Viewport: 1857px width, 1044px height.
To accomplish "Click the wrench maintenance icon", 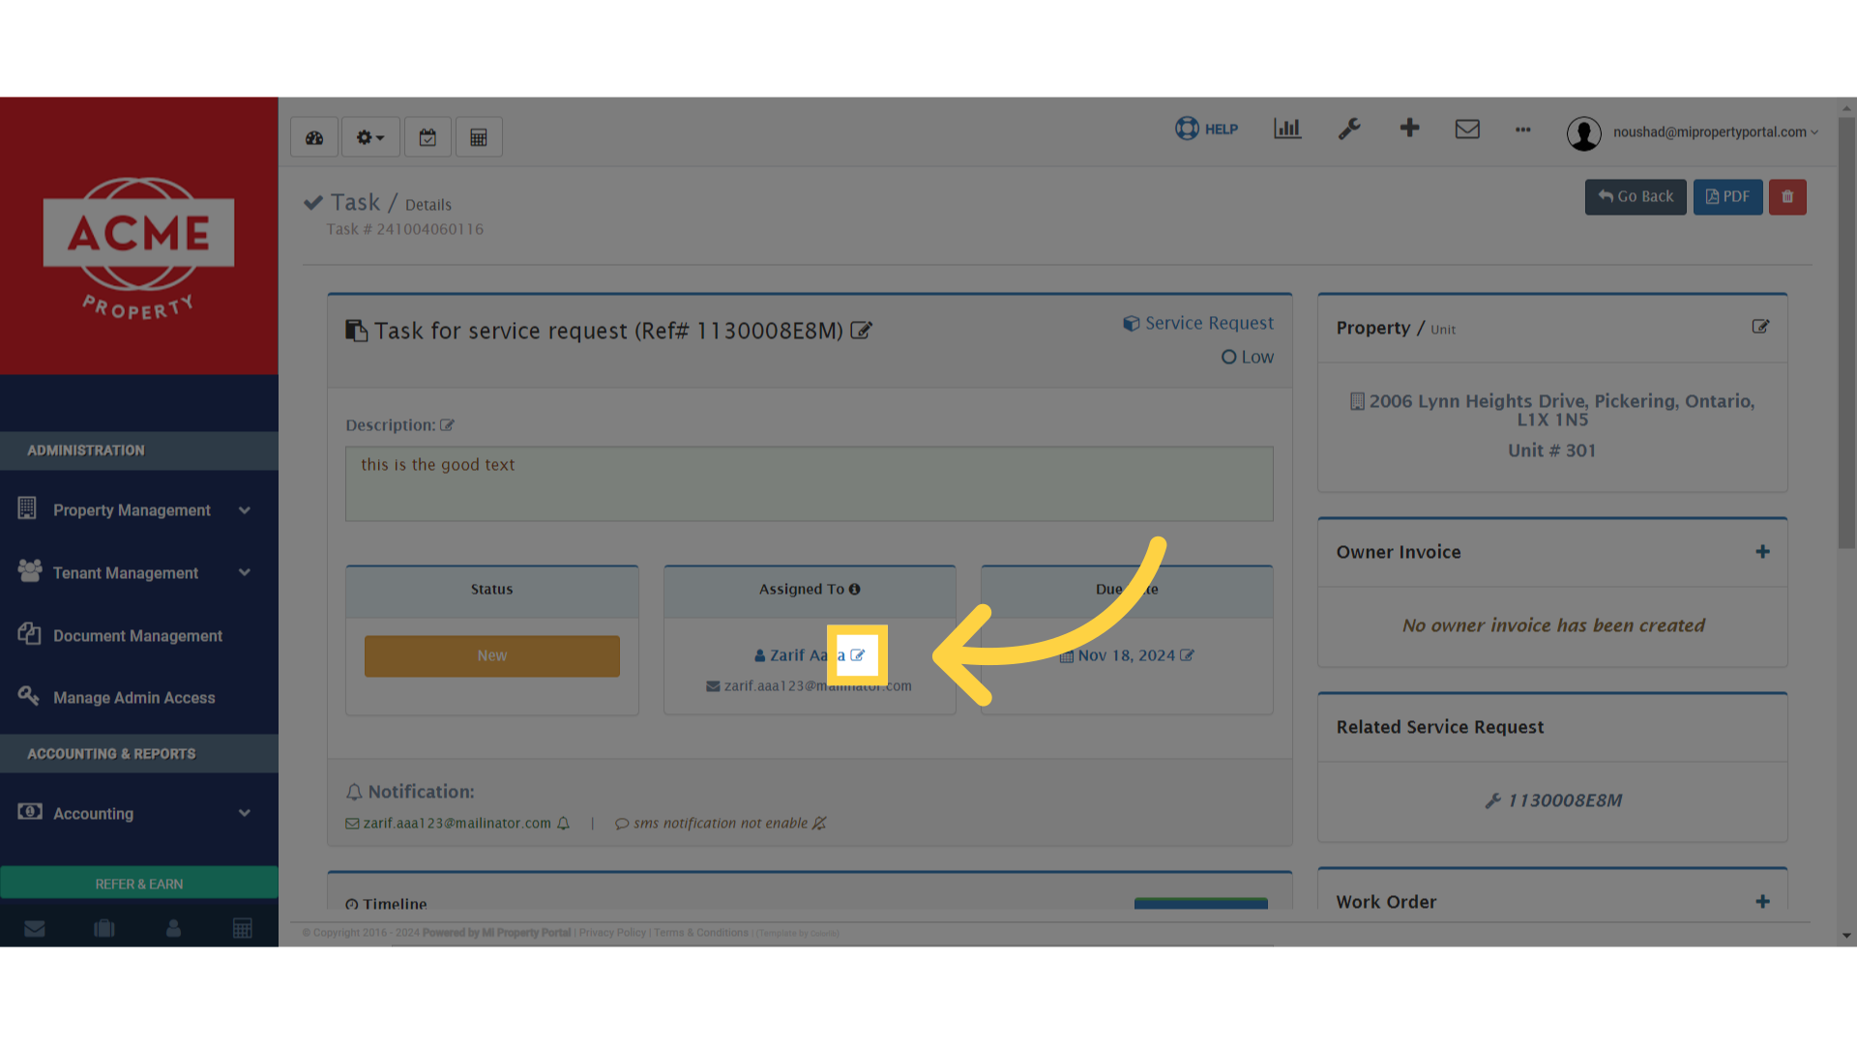I will (1349, 129).
